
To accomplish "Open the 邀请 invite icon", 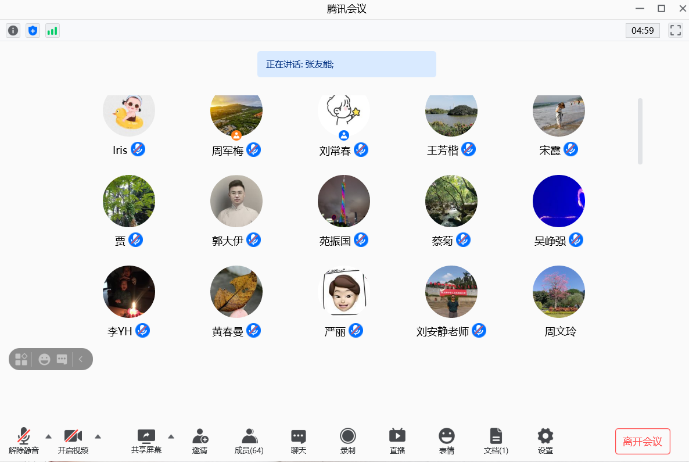I will [x=200, y=441].
